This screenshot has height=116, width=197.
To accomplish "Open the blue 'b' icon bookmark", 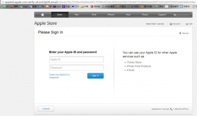I will click(x=185, y=7).
